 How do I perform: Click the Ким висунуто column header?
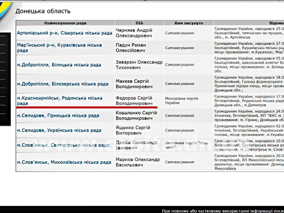188,23
